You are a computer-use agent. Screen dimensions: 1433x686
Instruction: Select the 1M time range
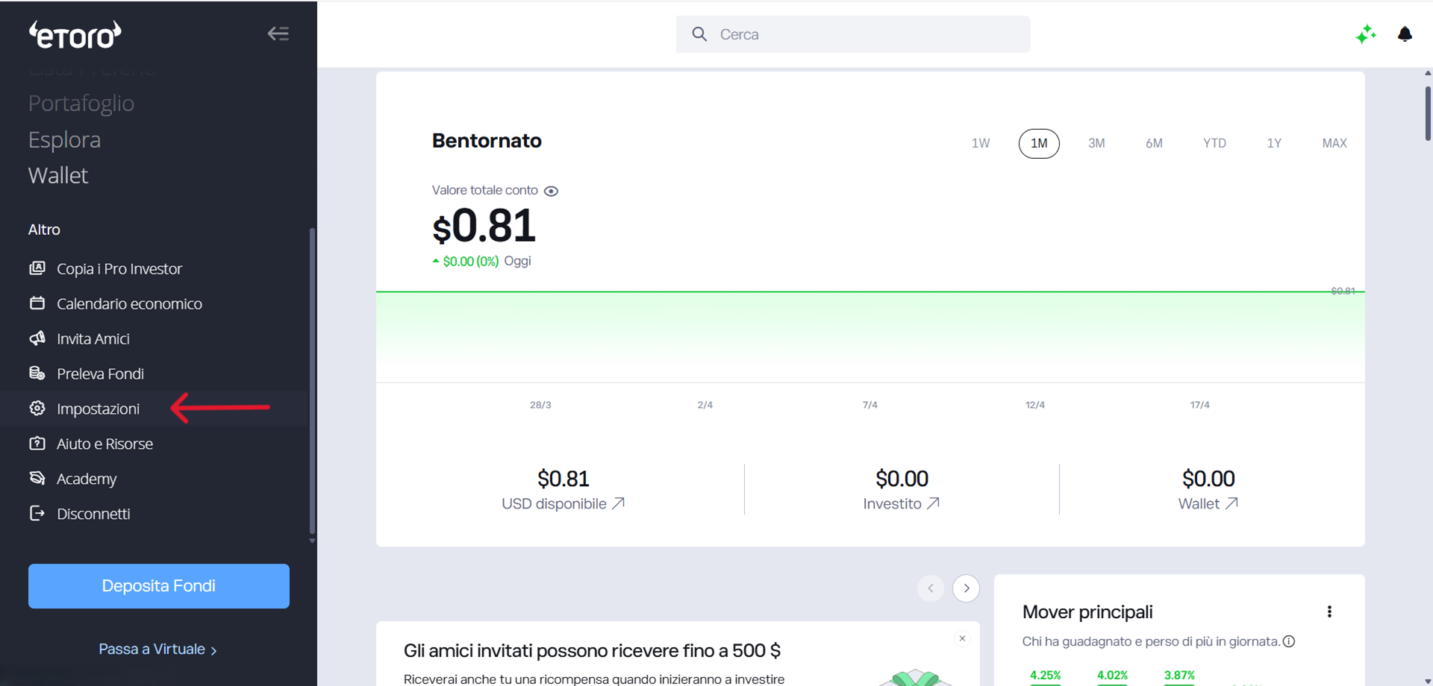(x=1039, y=143)
